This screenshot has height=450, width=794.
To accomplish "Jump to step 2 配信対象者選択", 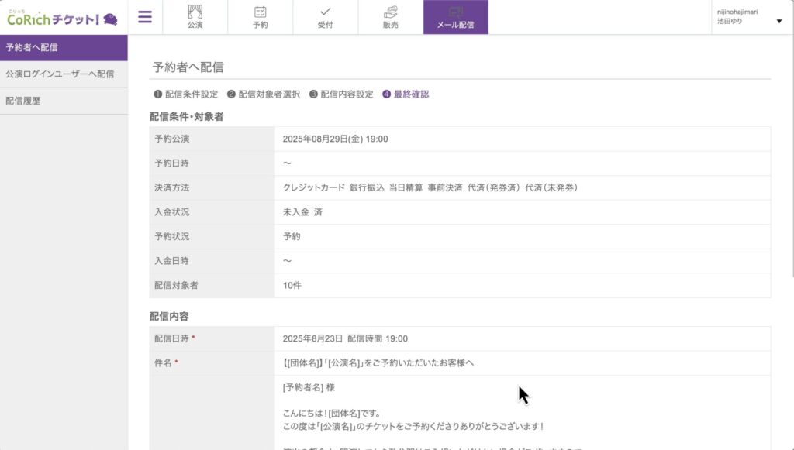I will [x=264, y=94].
